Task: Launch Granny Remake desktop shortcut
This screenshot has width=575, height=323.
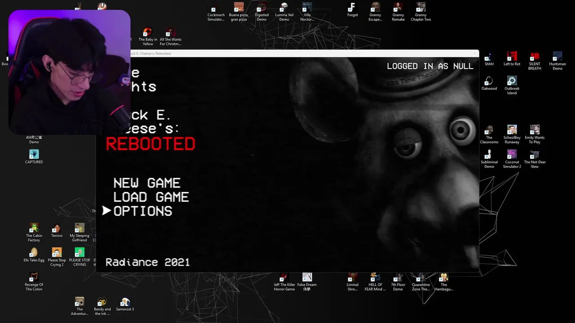Action: pyautogui.click(x=398, y=12)
